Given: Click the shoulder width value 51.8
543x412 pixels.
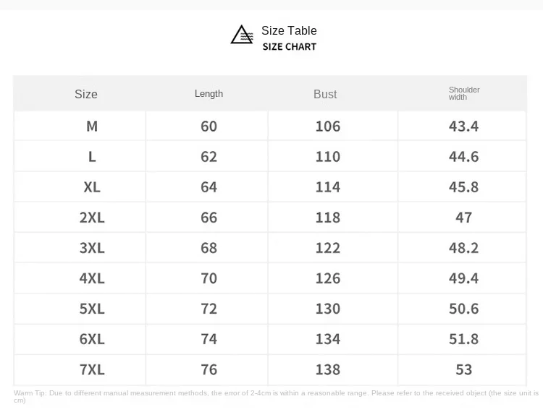Looking at the screenshot, I should tap(463, 339).
